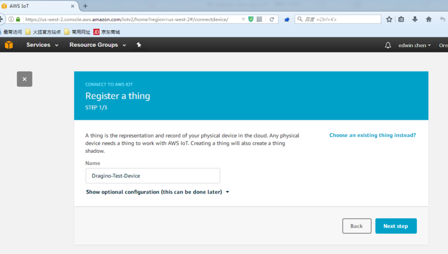This screenshot has height=254, width=448.
Task: Click the AWS cube logo icon
Action: (9, 45)
